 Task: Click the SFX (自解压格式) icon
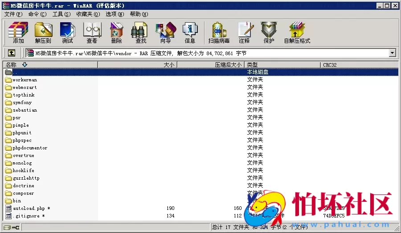(297, 32)
